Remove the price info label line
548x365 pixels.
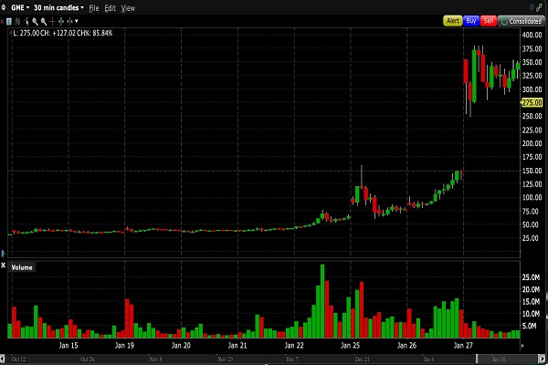[x=10, y=33]
